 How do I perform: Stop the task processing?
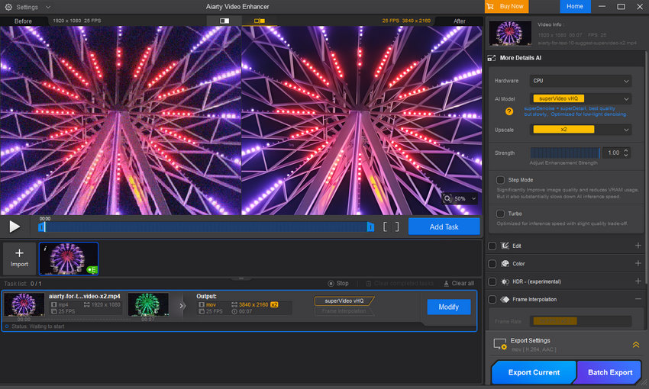click(338, 283)
